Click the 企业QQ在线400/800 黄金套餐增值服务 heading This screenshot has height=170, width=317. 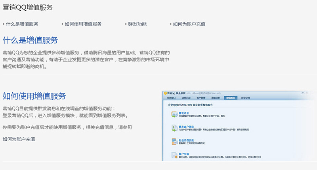click(x=190, y=105)
